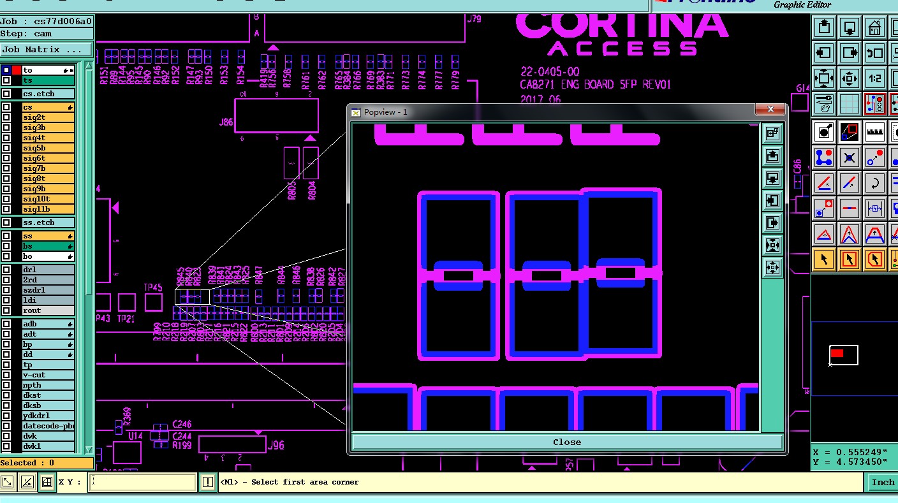The image size is (898, 503).
Task: Click red color swatch of layer to
Action: pos(17,70)
